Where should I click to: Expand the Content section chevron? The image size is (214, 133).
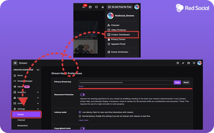38,103
